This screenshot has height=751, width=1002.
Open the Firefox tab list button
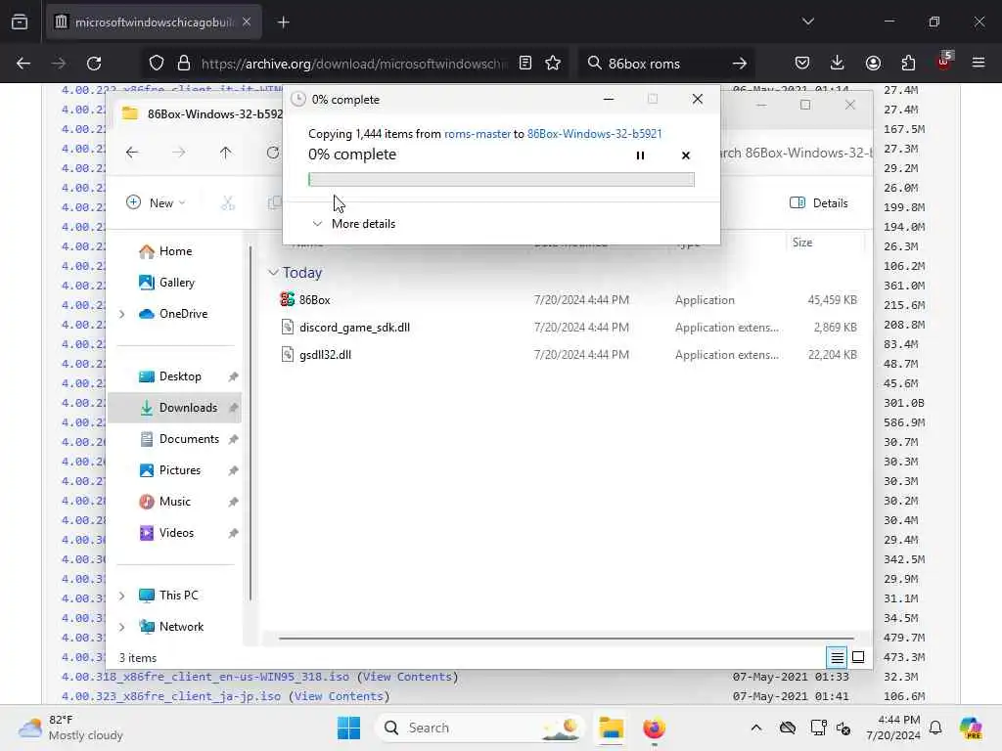pos(20,22)
